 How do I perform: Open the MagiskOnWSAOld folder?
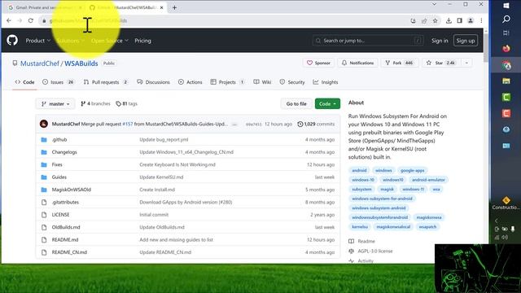pyautogui.click(x=72, y=190)
